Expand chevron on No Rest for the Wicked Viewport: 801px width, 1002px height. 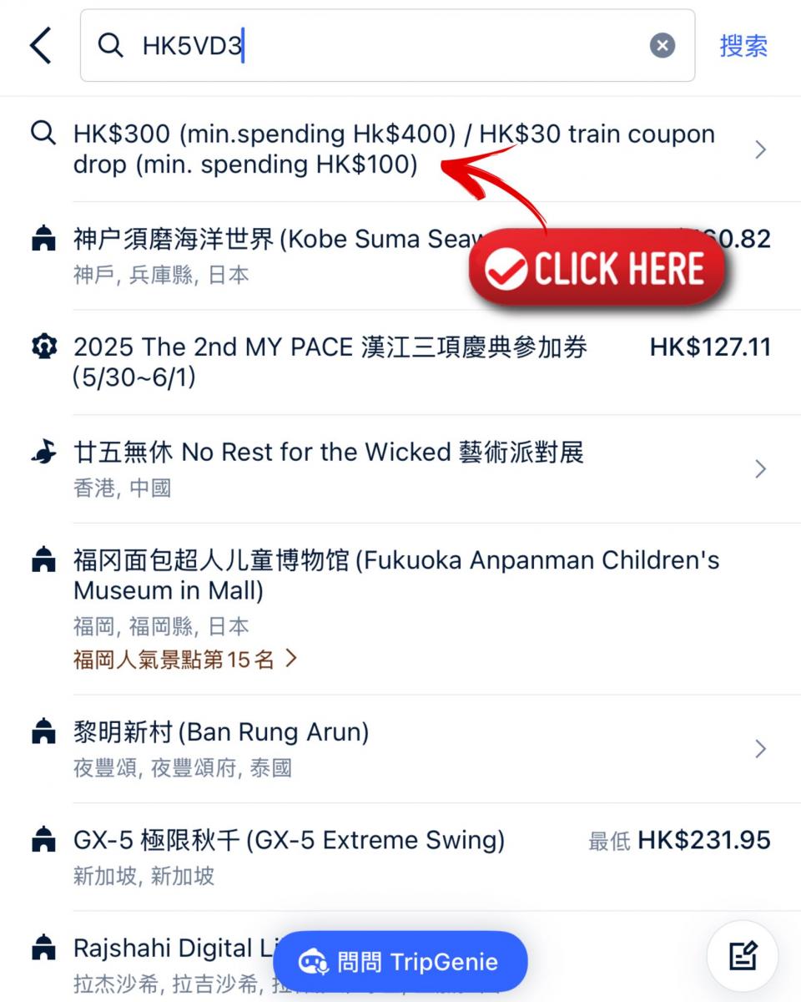pos(760,468)
